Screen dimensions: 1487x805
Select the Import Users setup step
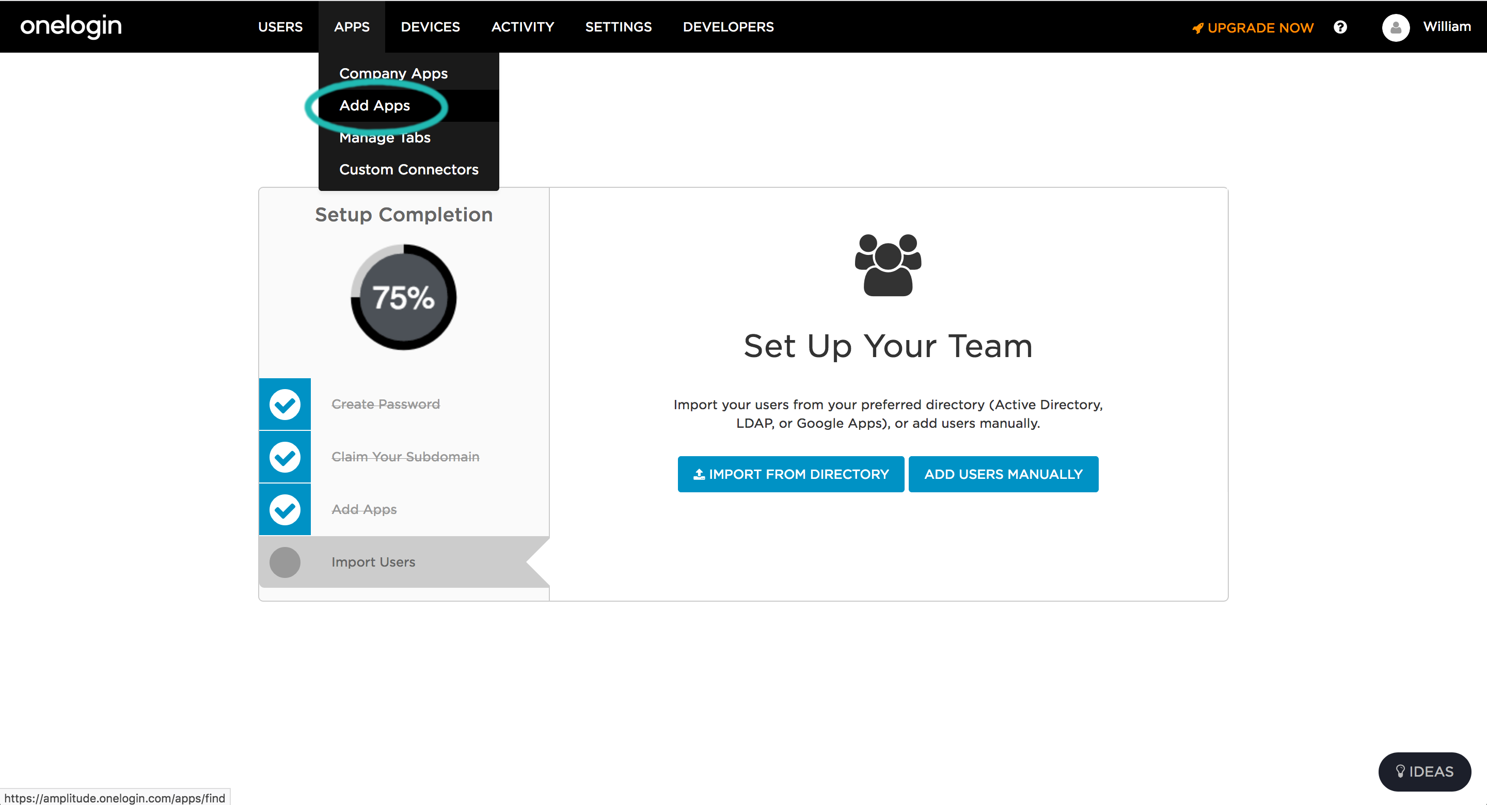(373, 562)
